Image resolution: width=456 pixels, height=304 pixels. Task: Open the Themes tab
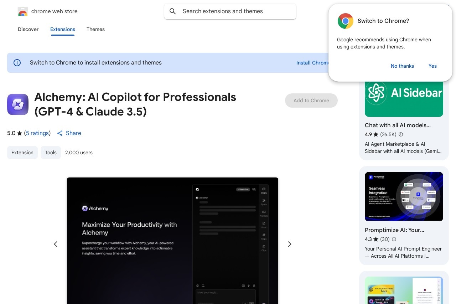click(95, 29)
